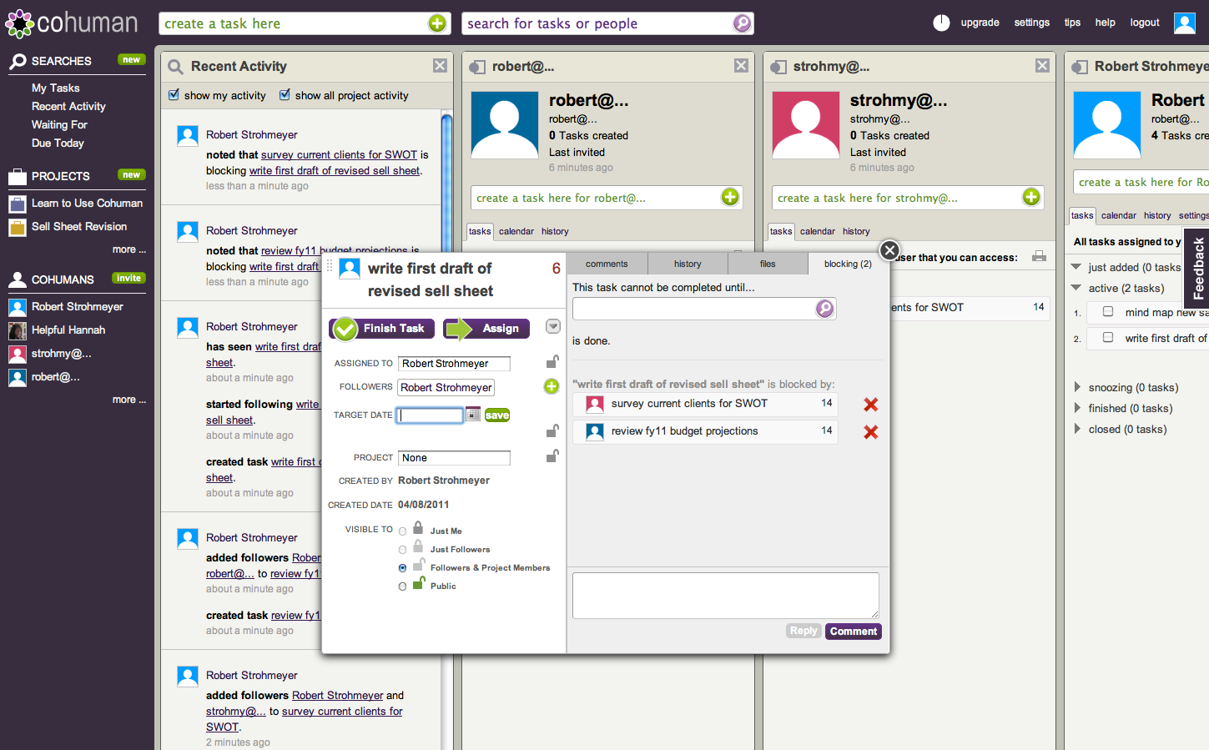Click the lock icon next to Project field
The image size is (1209, 750).
click(x=552, y=456)
